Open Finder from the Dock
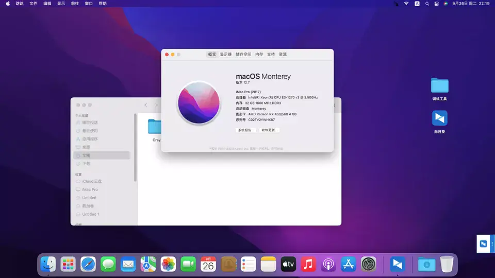Image resolution: width=495 pixels, height=278 pixels. click(48, 264)
